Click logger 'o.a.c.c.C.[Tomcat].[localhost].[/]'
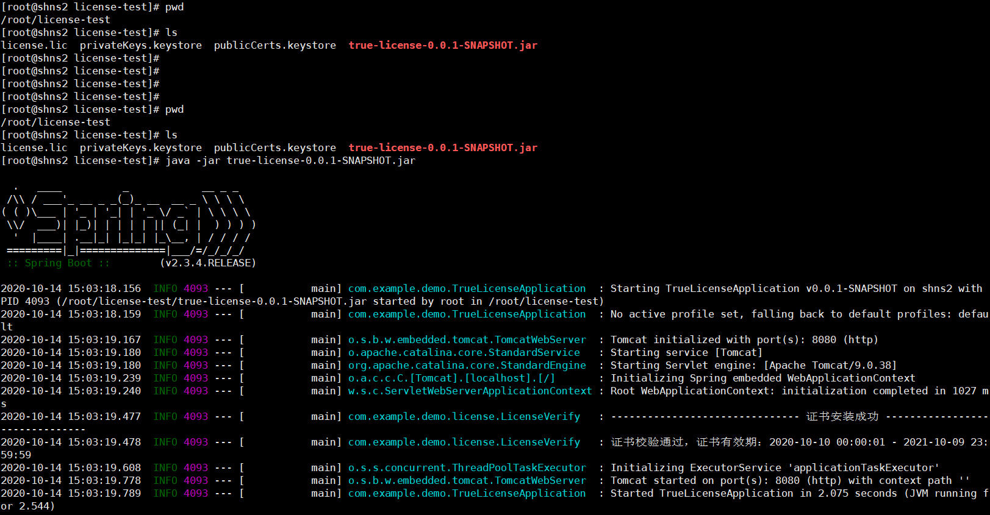The image size is (990, 515). (452, 378)
